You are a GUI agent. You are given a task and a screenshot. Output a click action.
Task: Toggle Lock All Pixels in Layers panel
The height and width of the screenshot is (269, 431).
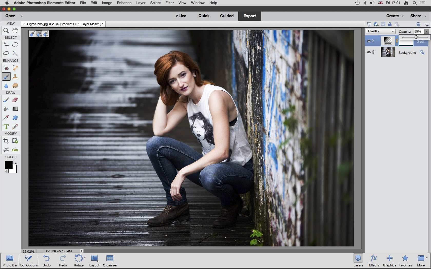coord(390,24)
